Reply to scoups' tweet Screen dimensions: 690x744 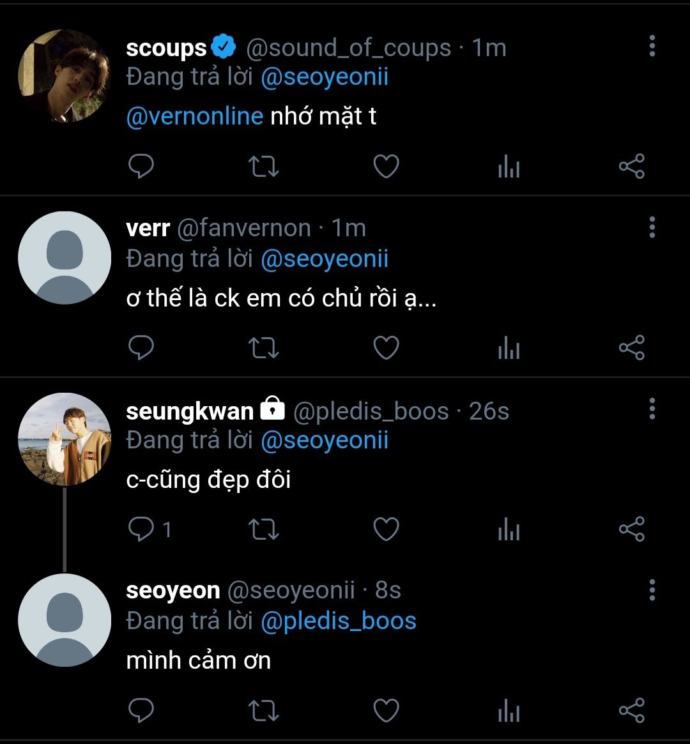[x=141, y=167]
